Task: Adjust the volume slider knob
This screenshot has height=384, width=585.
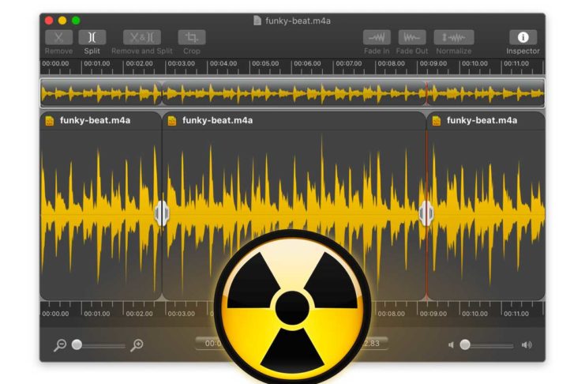Action: [465, 344]
